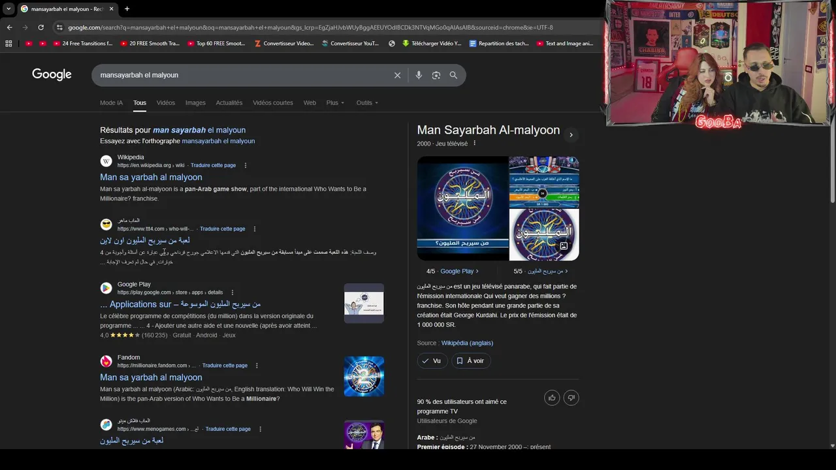
Task: Click the site information icon in address bar
Action: coord(59,27)
